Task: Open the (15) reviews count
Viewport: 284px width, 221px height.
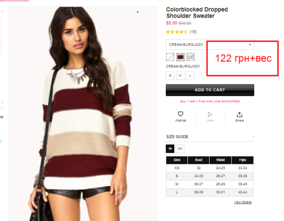Action: [x=193, y=32]
